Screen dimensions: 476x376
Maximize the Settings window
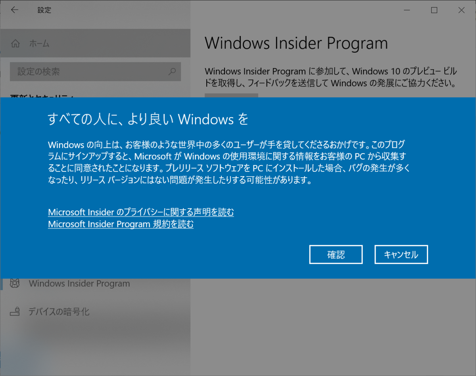pyautogui.click(x=434, y=10)
